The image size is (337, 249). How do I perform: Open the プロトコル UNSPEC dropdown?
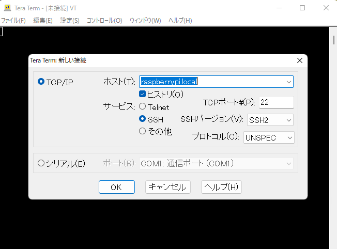[269, 137]
